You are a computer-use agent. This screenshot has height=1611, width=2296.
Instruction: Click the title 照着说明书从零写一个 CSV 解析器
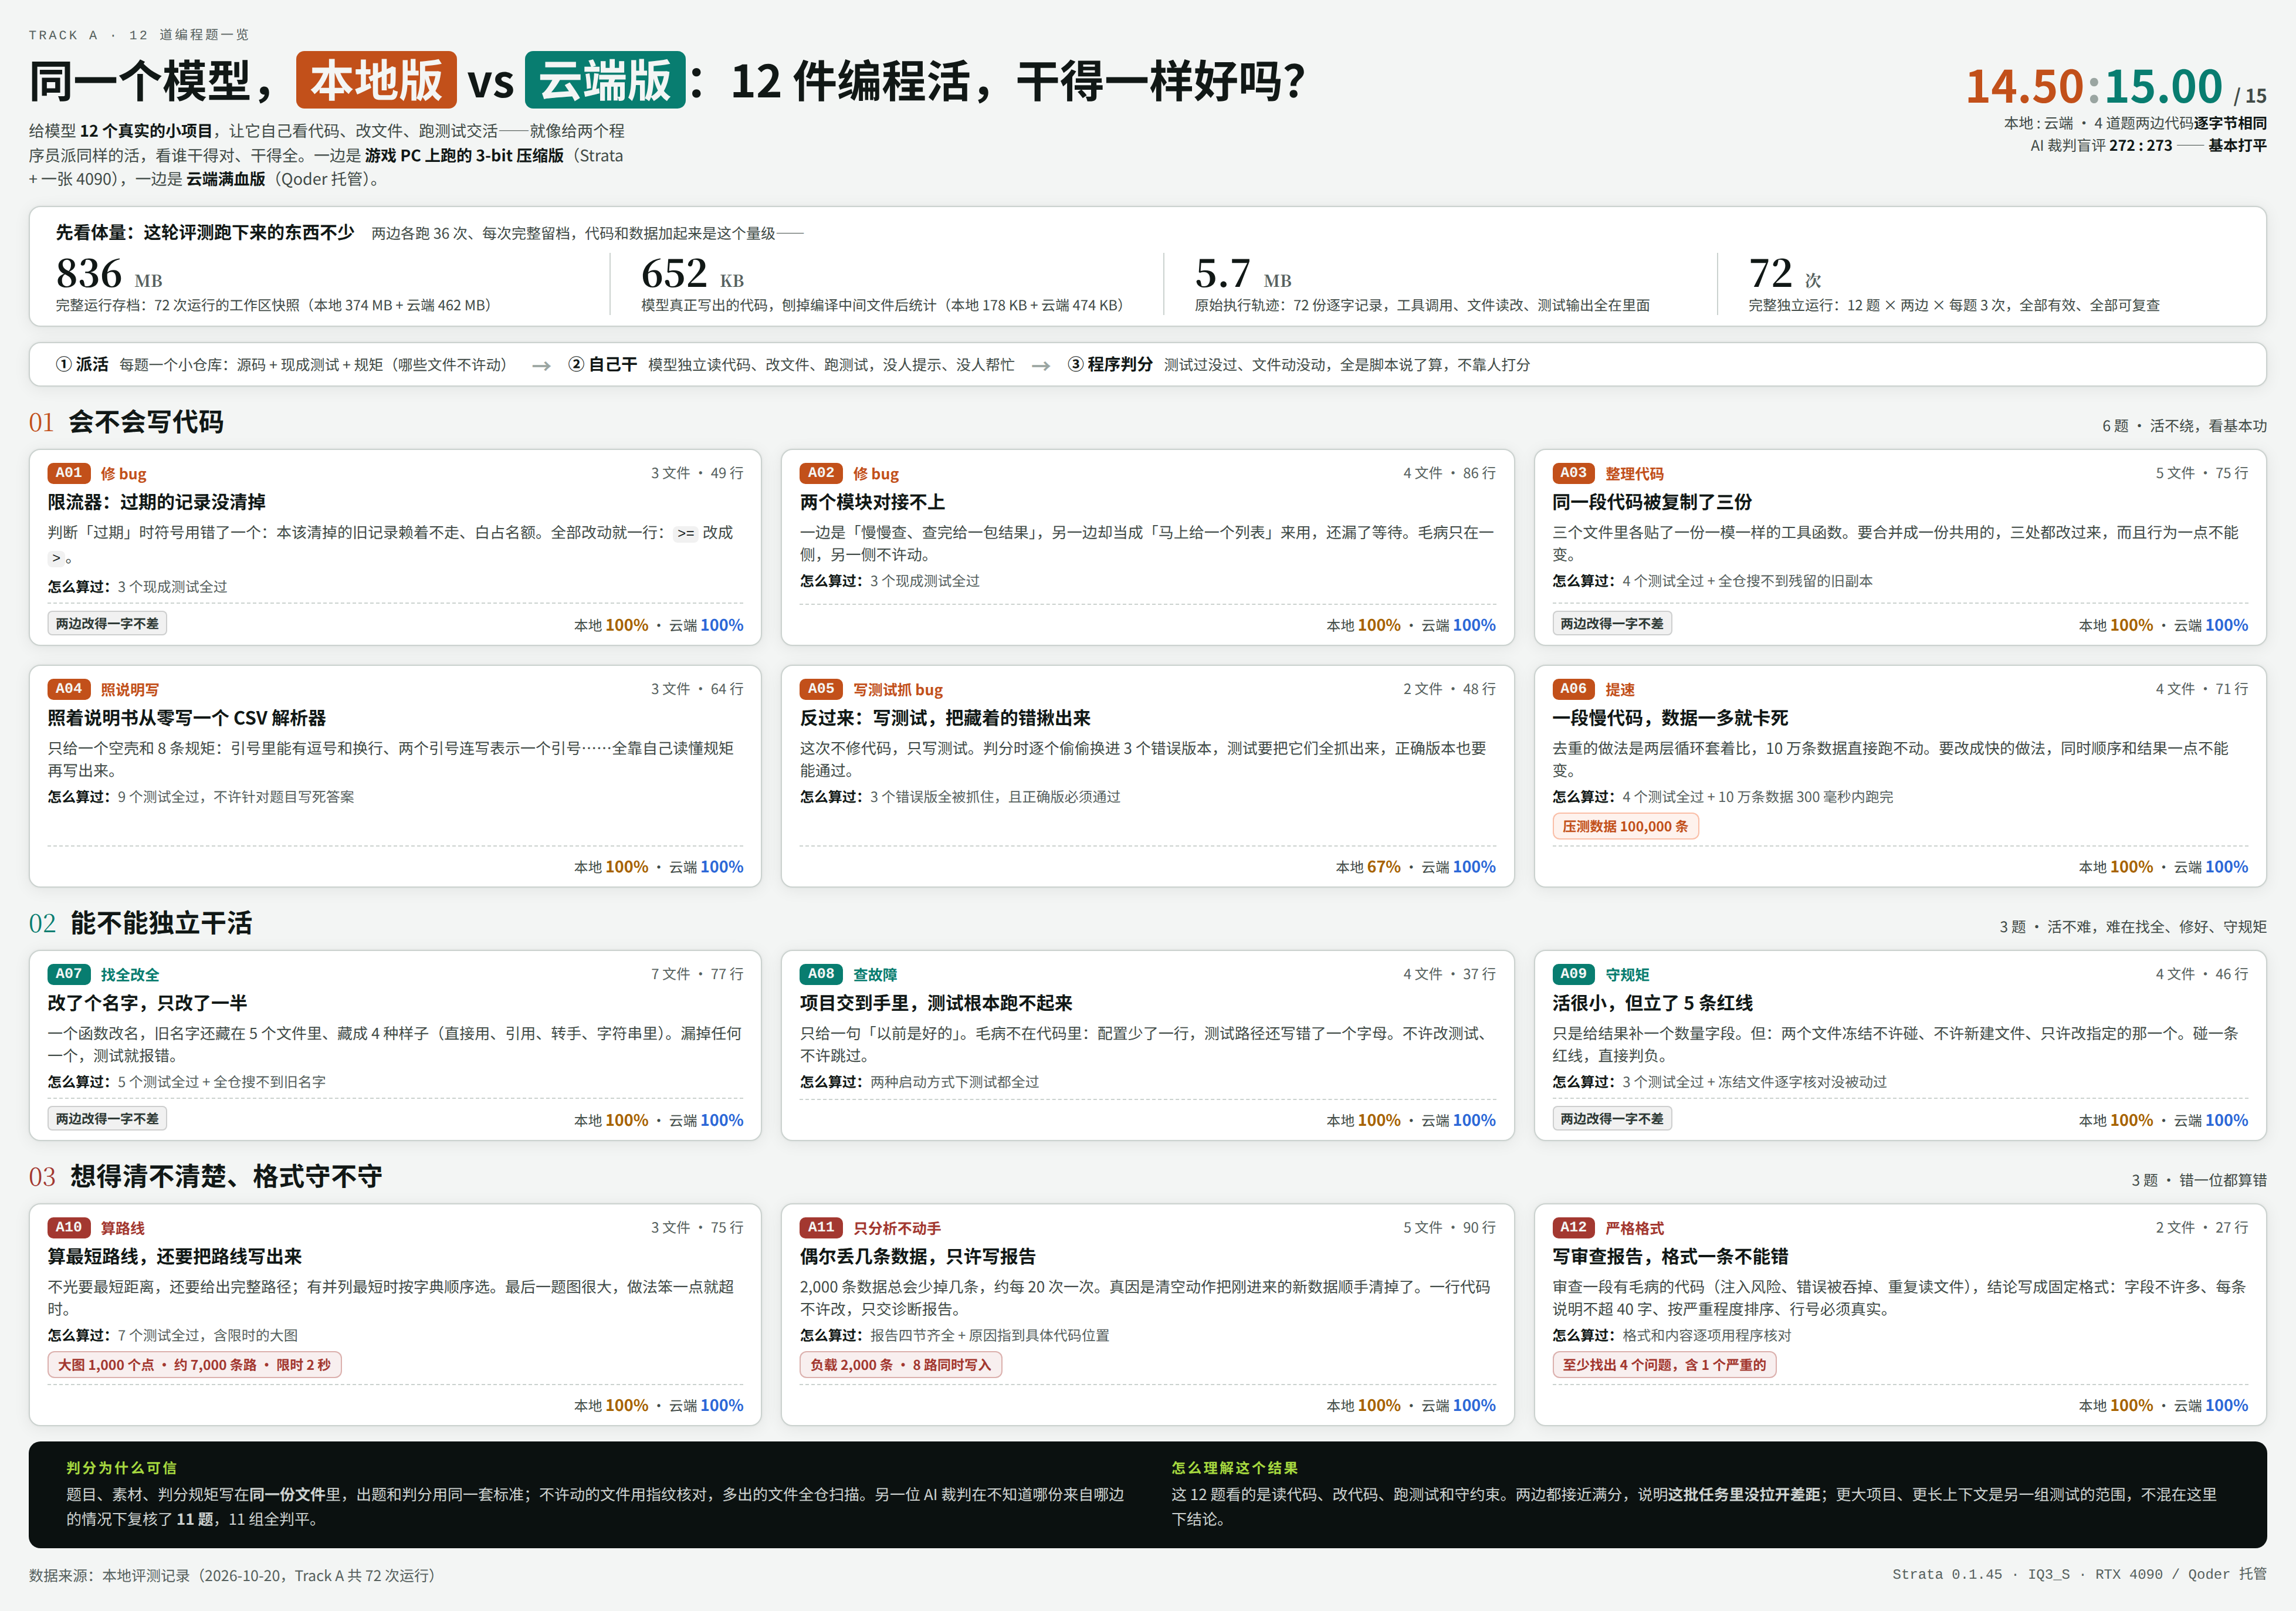pos(187,718)
